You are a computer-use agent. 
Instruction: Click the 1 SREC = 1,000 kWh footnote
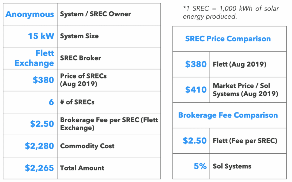(x=231, y=12)
